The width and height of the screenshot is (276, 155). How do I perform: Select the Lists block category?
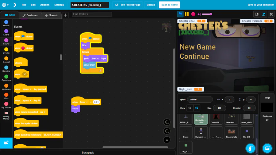6,96
